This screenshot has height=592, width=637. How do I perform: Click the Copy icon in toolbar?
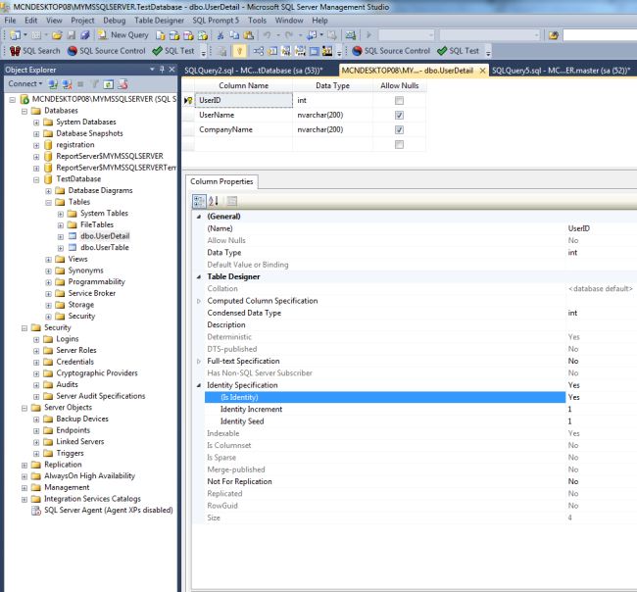[x=234, y=35]
